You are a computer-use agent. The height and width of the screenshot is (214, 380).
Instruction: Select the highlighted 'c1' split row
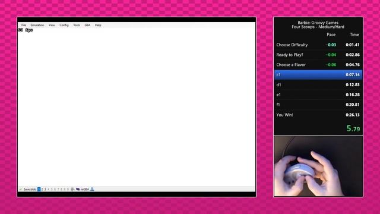pyautogui.click(x=318, y=75)
